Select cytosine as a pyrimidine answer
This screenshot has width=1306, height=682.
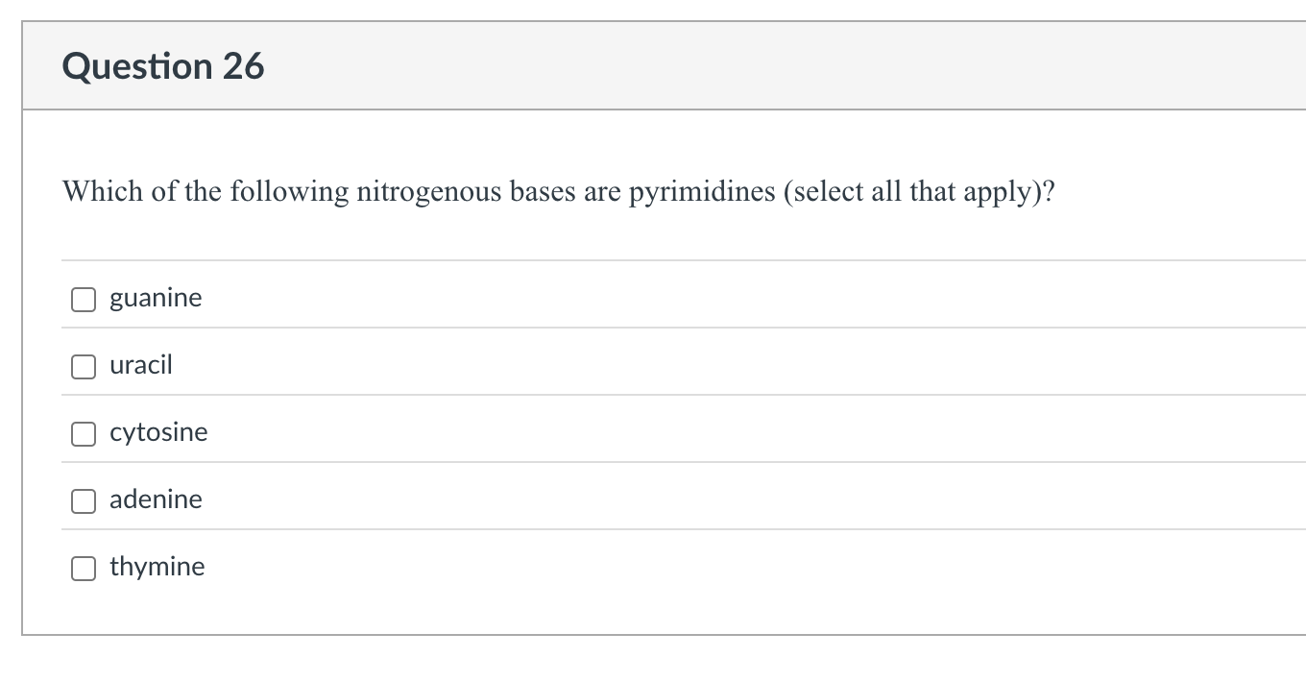(x=83, y=433)
